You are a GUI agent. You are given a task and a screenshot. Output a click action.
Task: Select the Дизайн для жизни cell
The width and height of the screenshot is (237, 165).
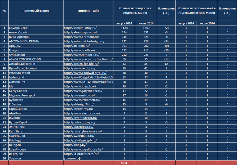pos(36,64)
